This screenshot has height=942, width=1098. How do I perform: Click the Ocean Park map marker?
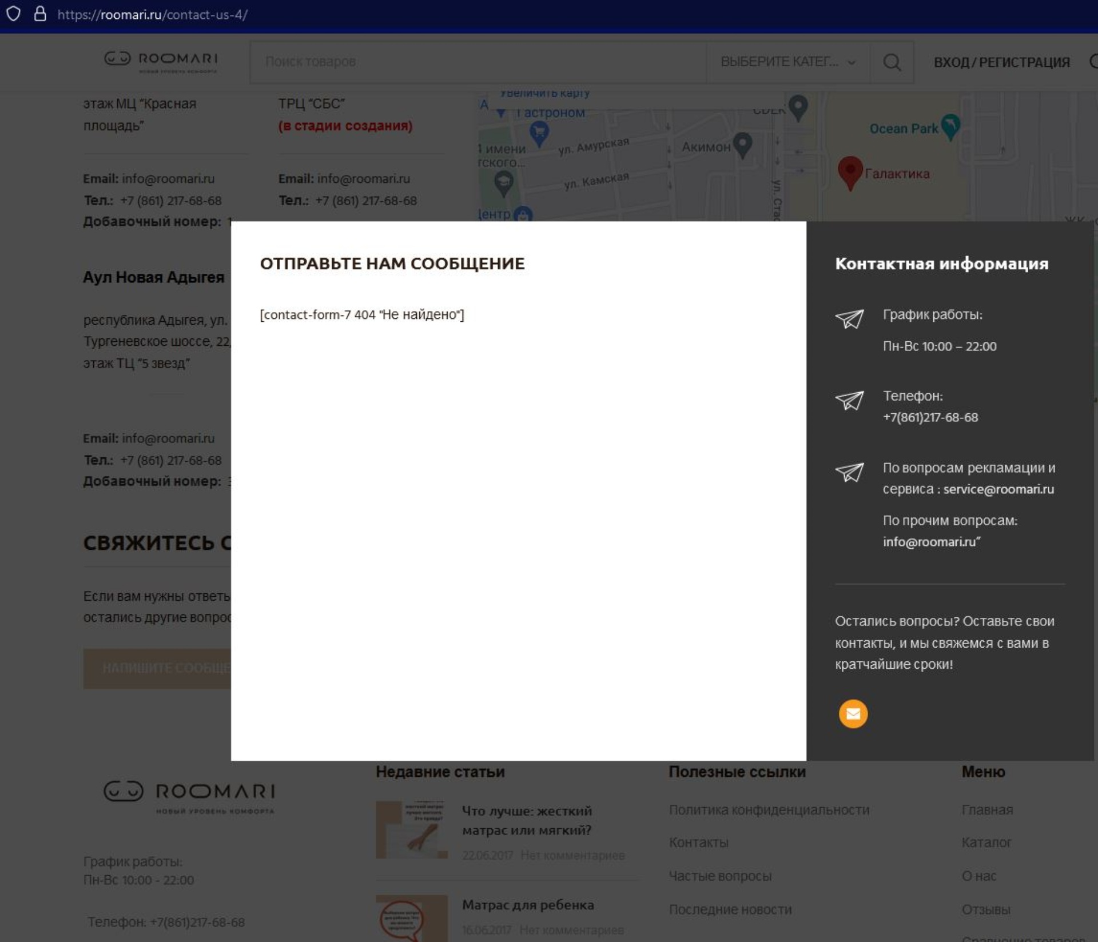(950, 126)
